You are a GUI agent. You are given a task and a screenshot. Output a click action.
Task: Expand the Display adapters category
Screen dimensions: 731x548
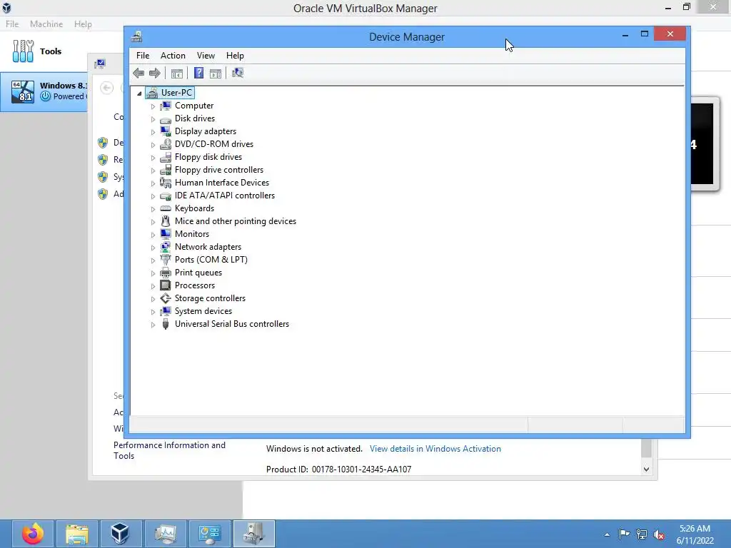point(153,132)
